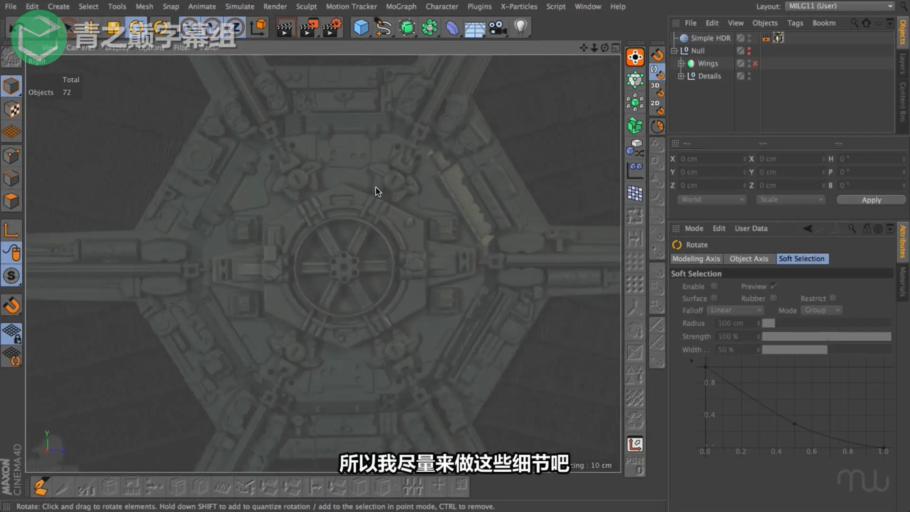Expand the Details null hierarchy

point(681,76)
